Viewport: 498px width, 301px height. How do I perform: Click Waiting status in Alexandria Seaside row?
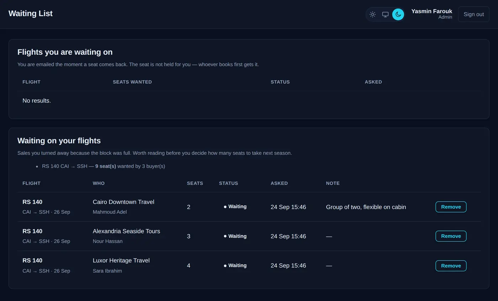coord(235,236)
